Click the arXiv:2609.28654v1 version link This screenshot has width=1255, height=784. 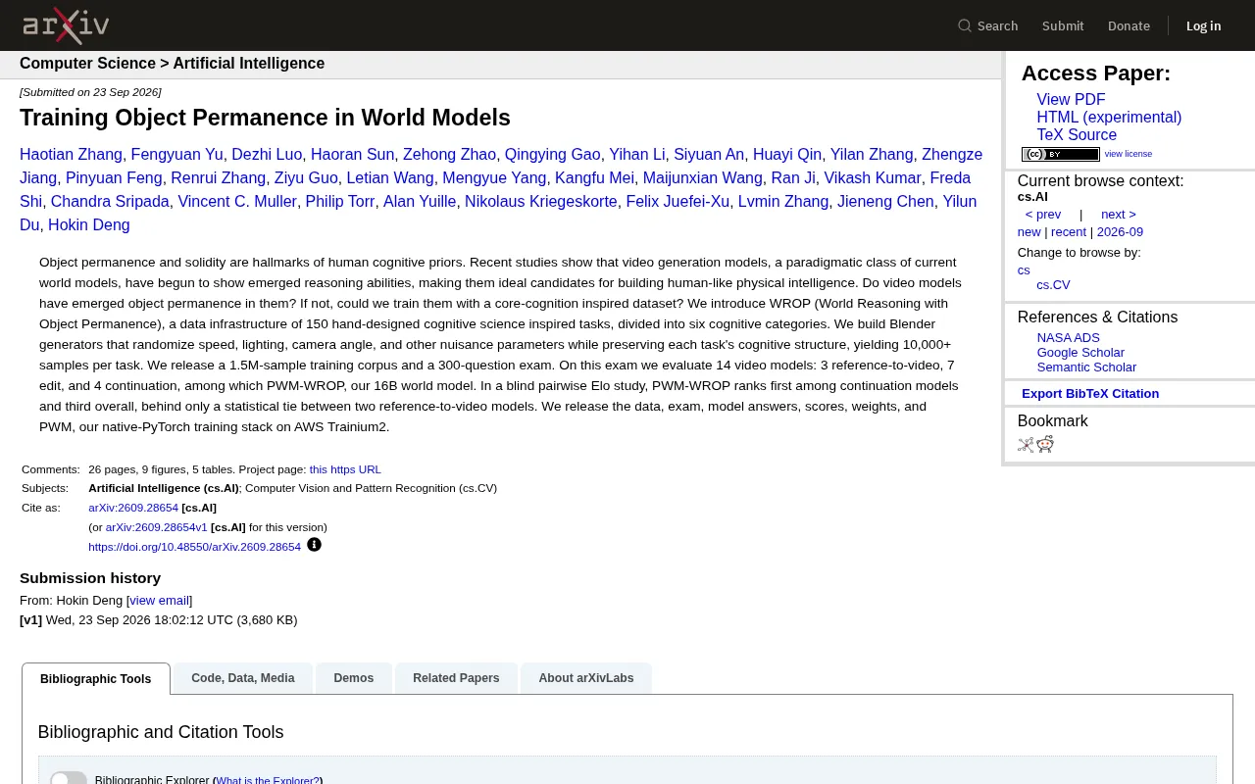(x=157, y=527)
